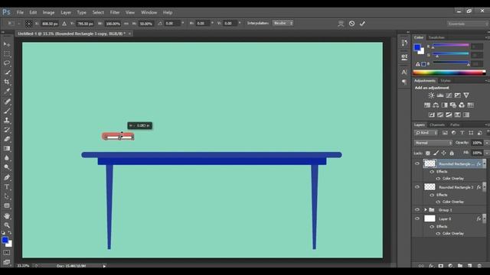Screen dimensions: 490x275
Task: Hide the Rounded Rectangle 3 copy layer
Action: coord(417,163)
